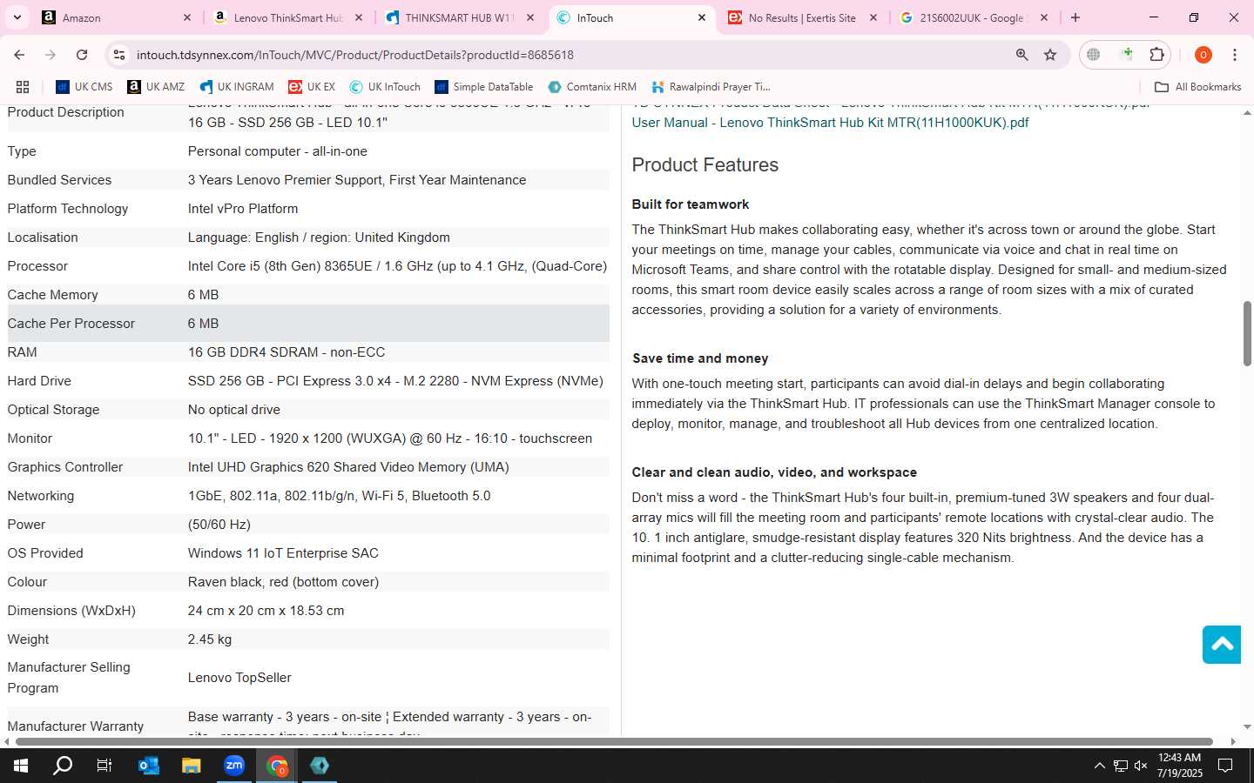This screenshot has width=1254, height=783.
Task: Go forward to the next page
Action: coord(51,55)
